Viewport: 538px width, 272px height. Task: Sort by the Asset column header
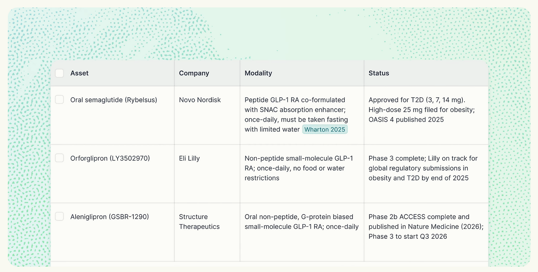(x=79, y=73)
